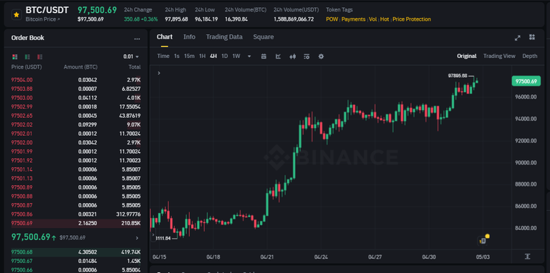Click the POW token tag
Screen dimensions: 550x273
coord(332,19)
